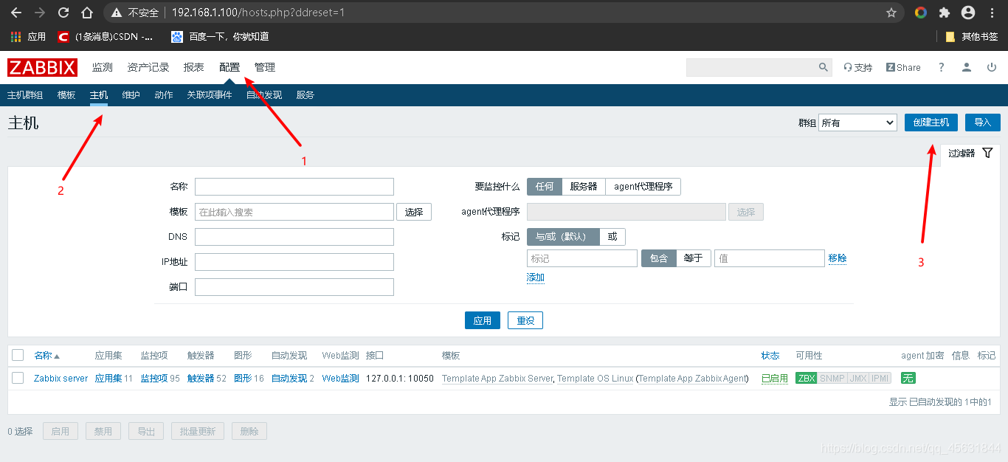Click the 重设 filter button

pyautogui.click(x=525, y=321)
